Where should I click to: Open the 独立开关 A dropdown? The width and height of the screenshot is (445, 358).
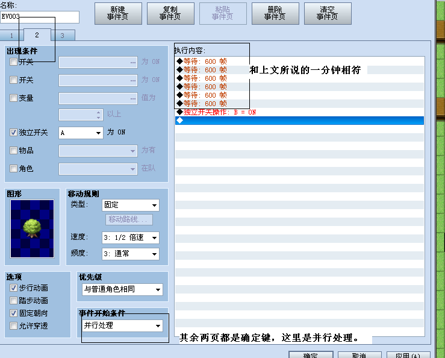point(81,133)
